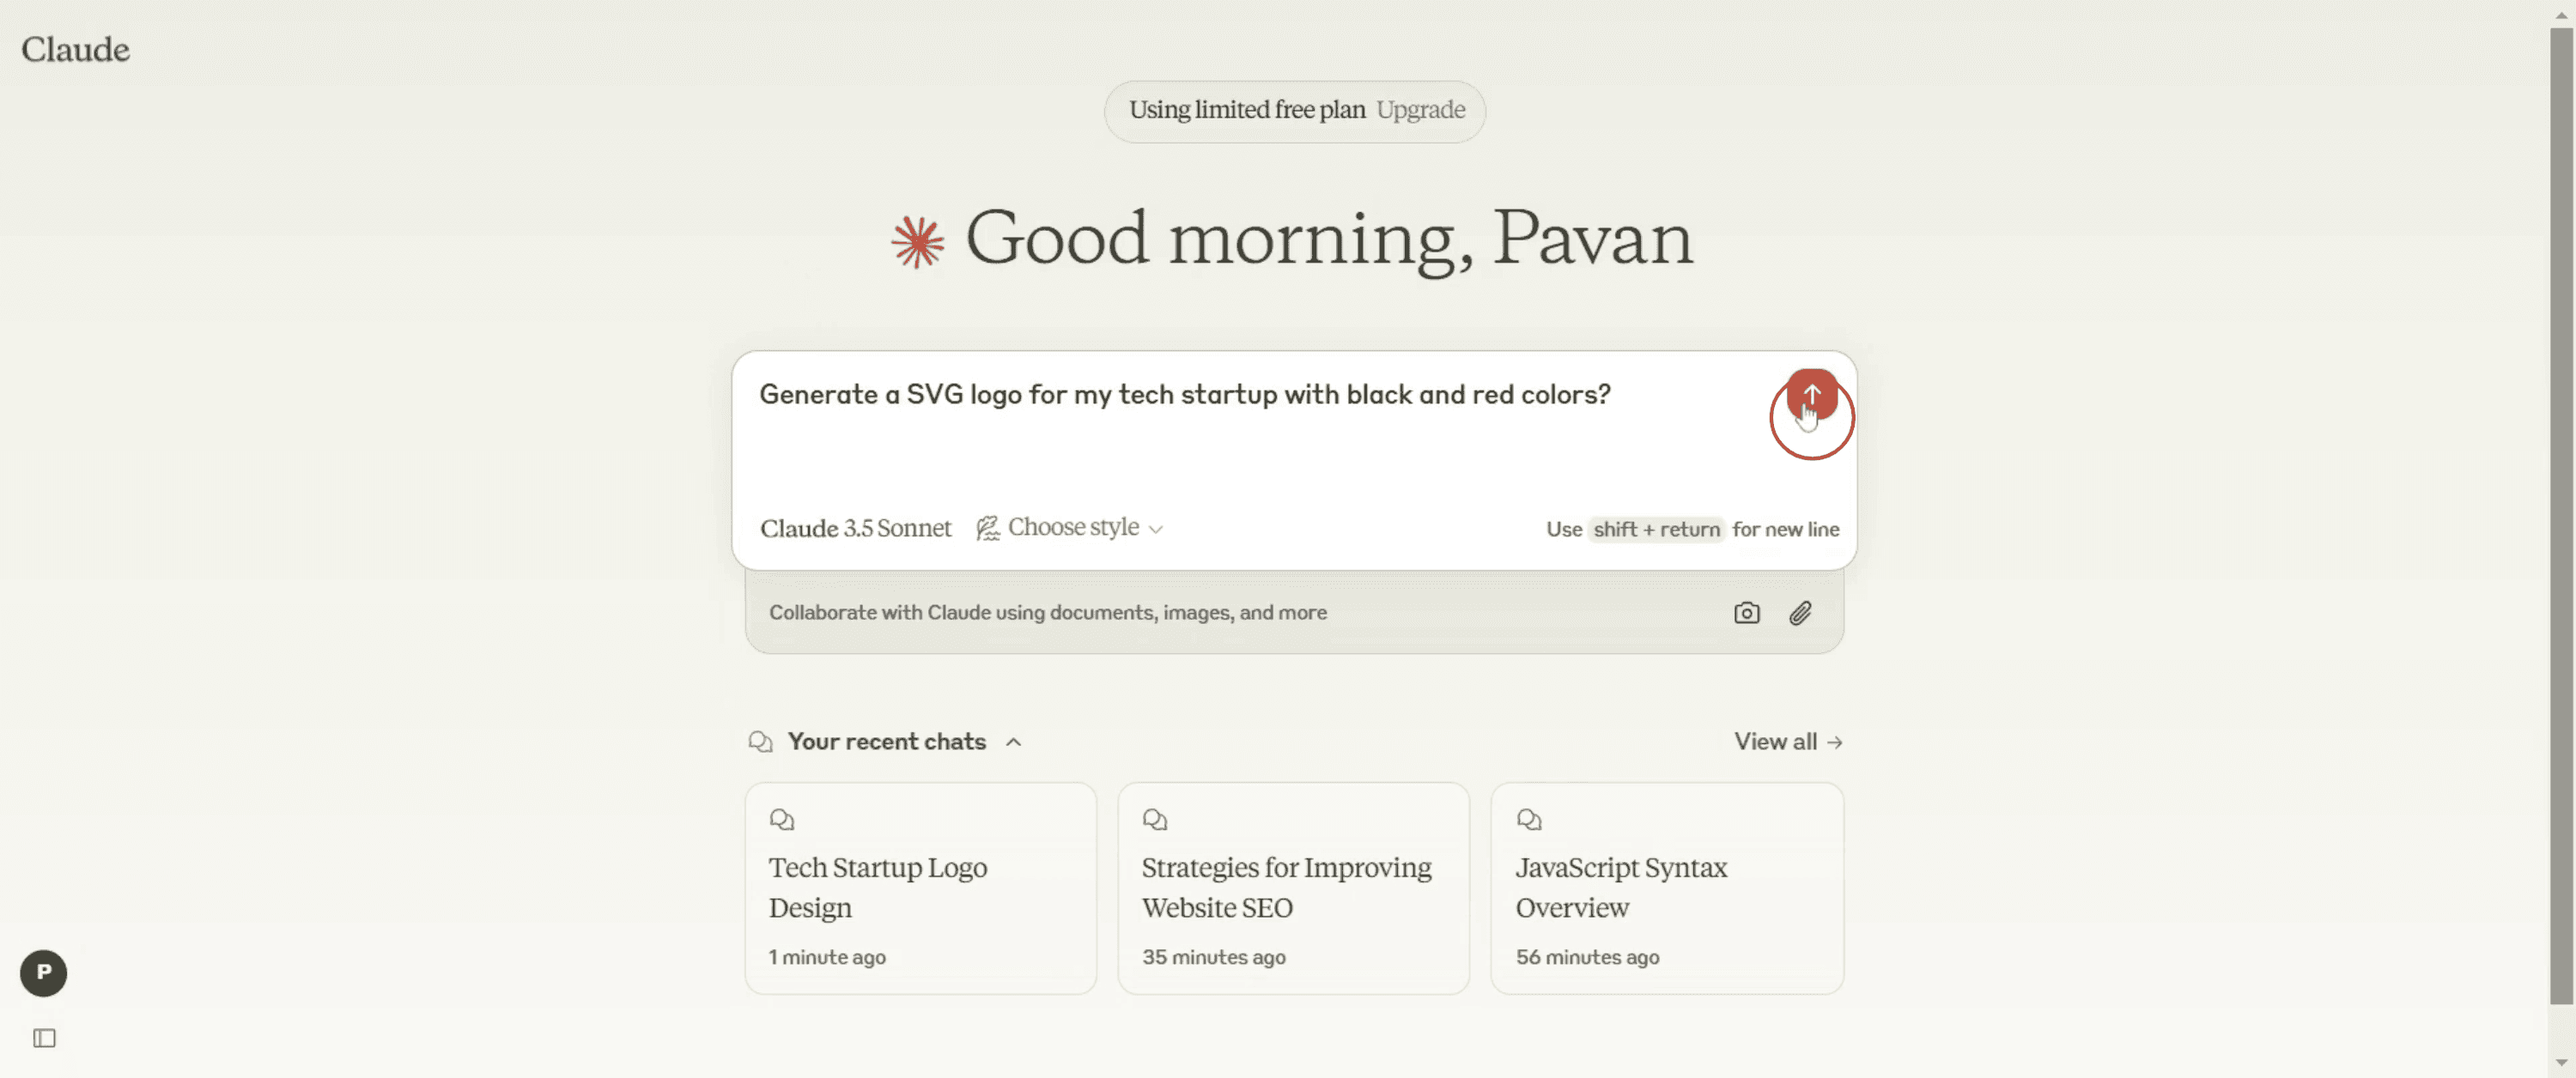Open the Choose style dropdown

[1070, 528]
